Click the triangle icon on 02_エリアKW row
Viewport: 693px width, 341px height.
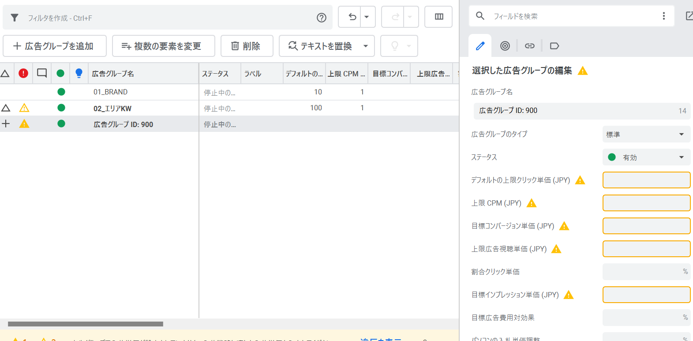click(x=6, y=108)
